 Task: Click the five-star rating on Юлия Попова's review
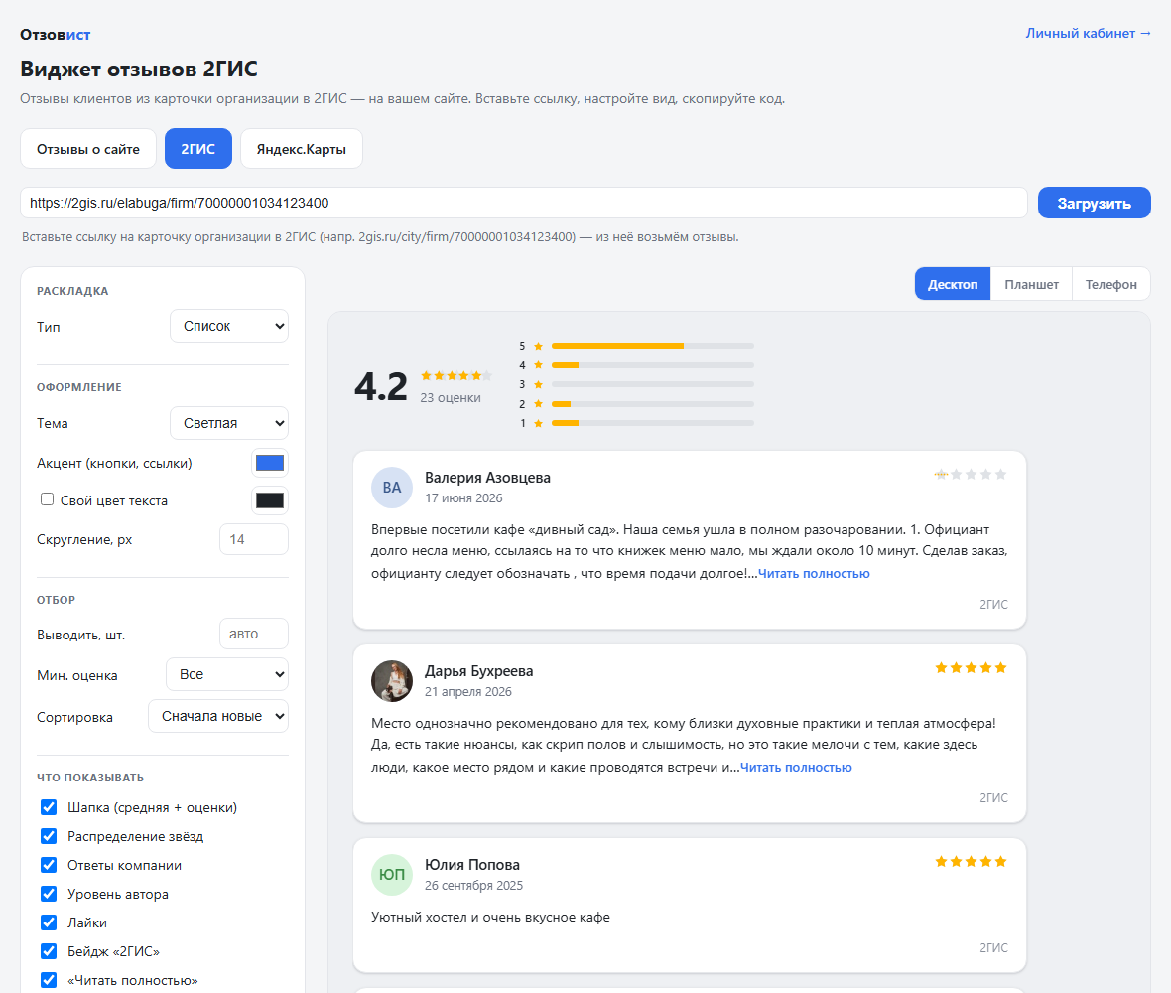(971, 861)
